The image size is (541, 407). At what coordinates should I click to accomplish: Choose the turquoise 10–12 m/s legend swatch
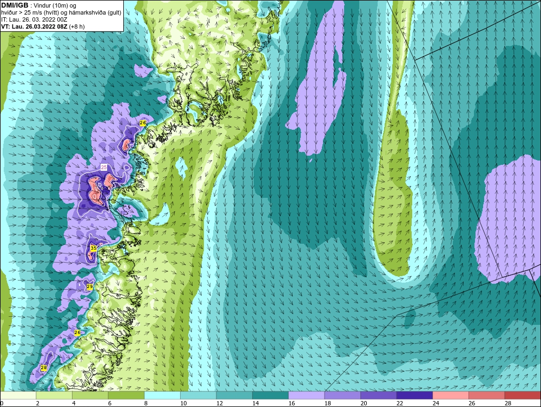[x=199, y=395]
